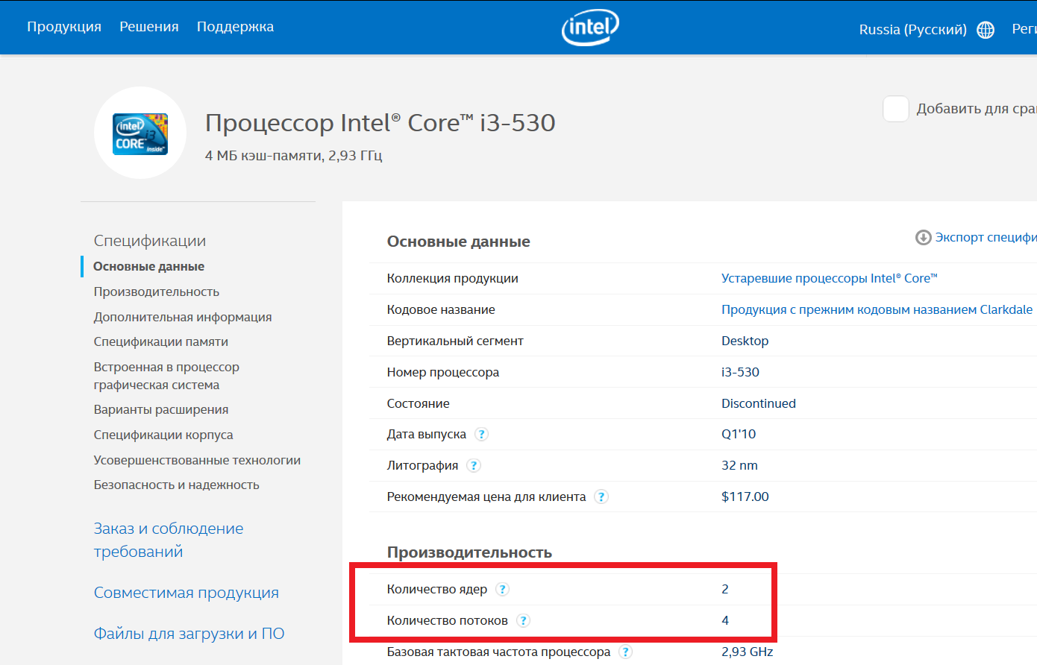
Task: Click the Intel Core i3 badge image
Action: tap(140, 134)
